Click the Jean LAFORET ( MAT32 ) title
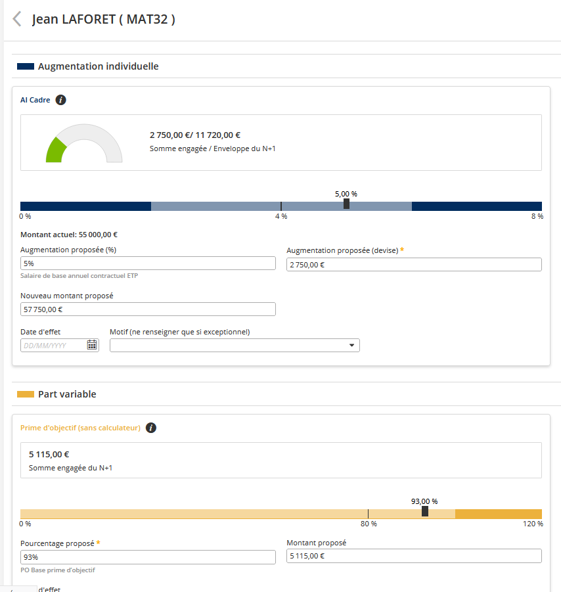Image resolution: width=561 pixels, height=592 pixels. point(103,19)
